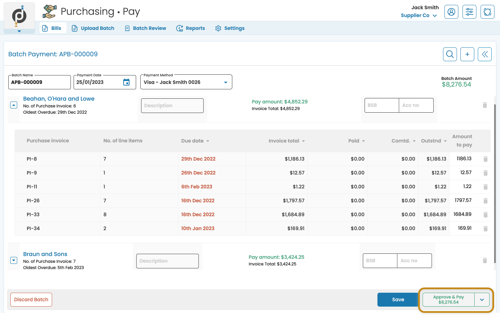Click the plus icon to add a batch

click(x=467, y=54)
